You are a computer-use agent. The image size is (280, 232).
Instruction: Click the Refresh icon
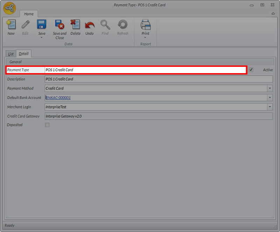click(123, 25)
